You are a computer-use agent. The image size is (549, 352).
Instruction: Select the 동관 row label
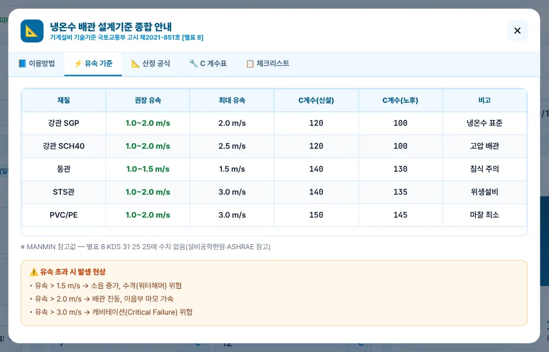click(64, 169)
